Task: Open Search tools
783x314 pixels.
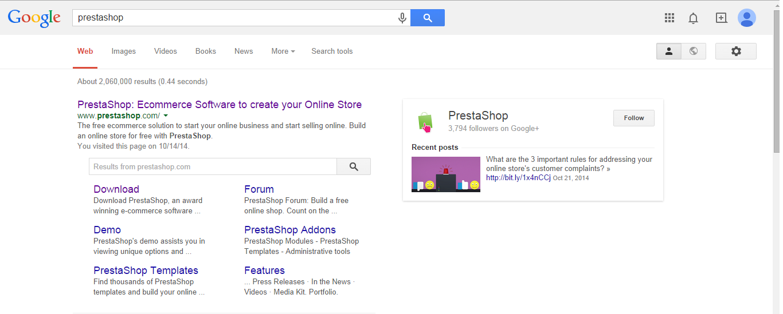Action: 332,51
